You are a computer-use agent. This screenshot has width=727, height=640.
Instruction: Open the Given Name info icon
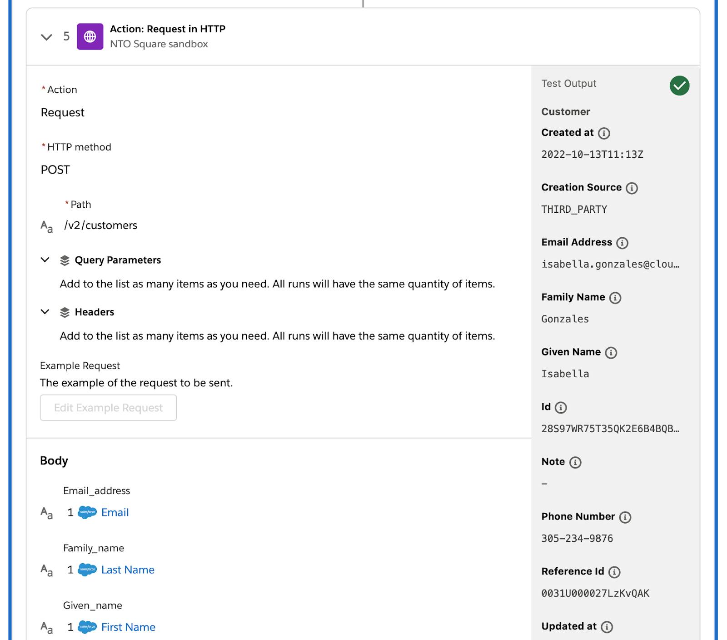tap(611, 353)
